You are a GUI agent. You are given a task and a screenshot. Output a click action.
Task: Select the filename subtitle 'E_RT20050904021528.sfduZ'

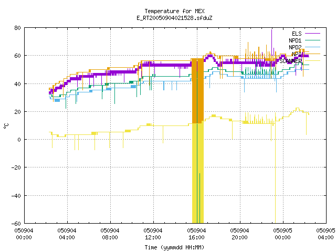174,18
